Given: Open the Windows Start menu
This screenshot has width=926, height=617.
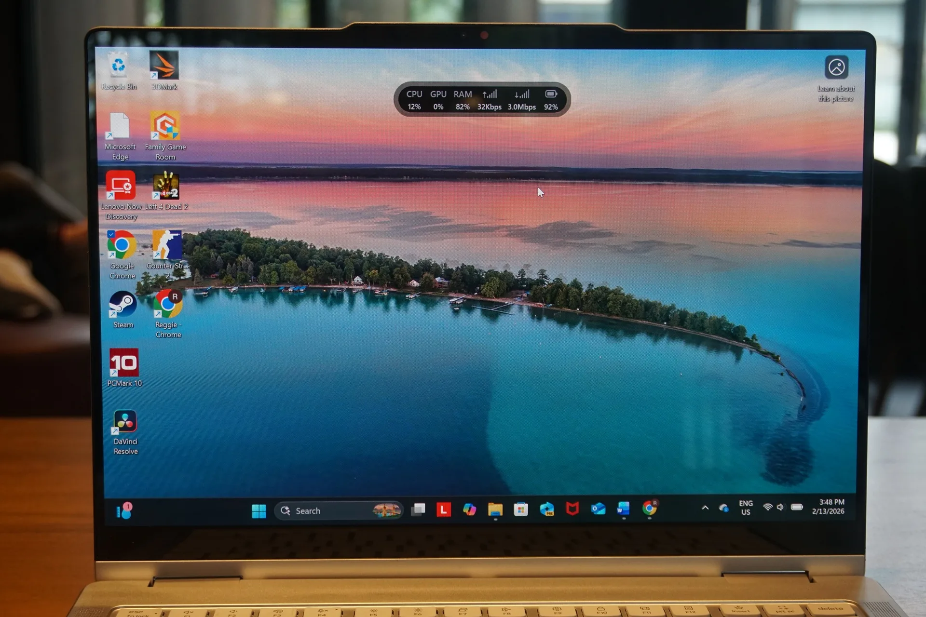Looking at the screenshot, I should pos(259,511).
